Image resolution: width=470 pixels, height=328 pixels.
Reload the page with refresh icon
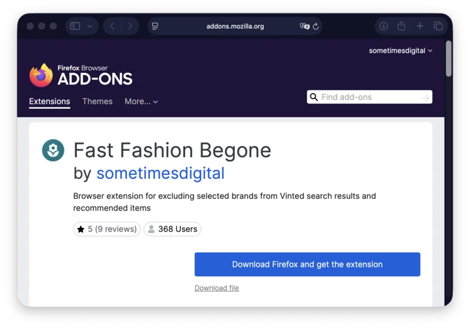point(315,26)
